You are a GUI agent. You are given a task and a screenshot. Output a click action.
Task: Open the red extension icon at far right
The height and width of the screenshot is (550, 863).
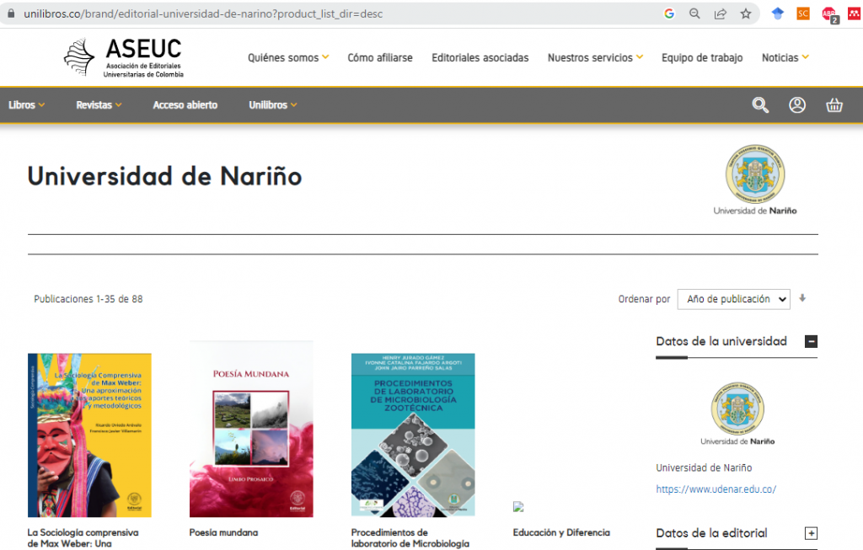click(855, 13)
